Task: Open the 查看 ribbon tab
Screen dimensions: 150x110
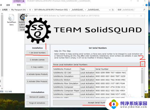Action: (8, 5)
